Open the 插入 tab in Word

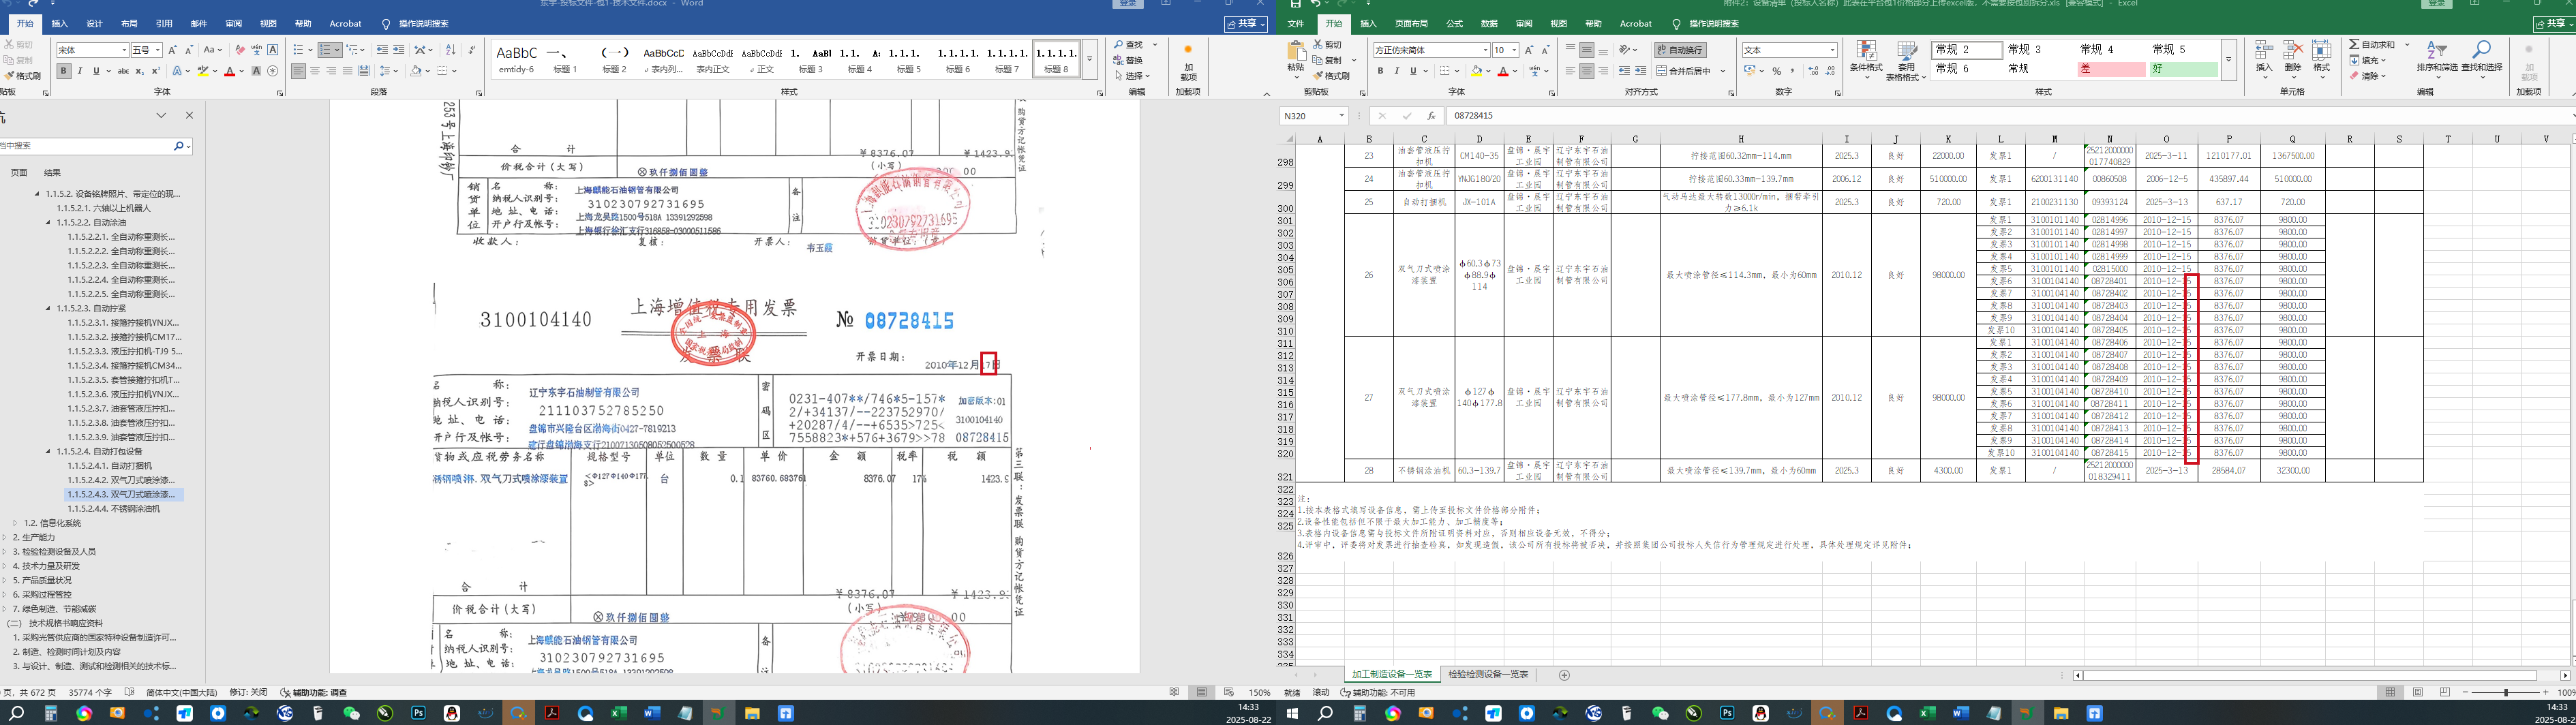tap(60, 24)
